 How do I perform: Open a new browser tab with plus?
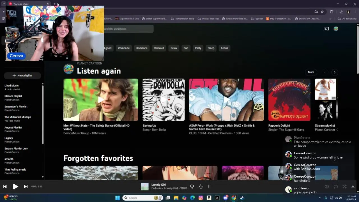point(55,4)
